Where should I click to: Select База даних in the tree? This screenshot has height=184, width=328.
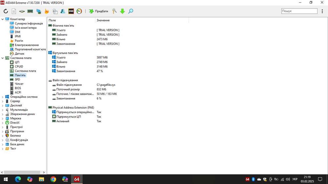click(17, 144)
